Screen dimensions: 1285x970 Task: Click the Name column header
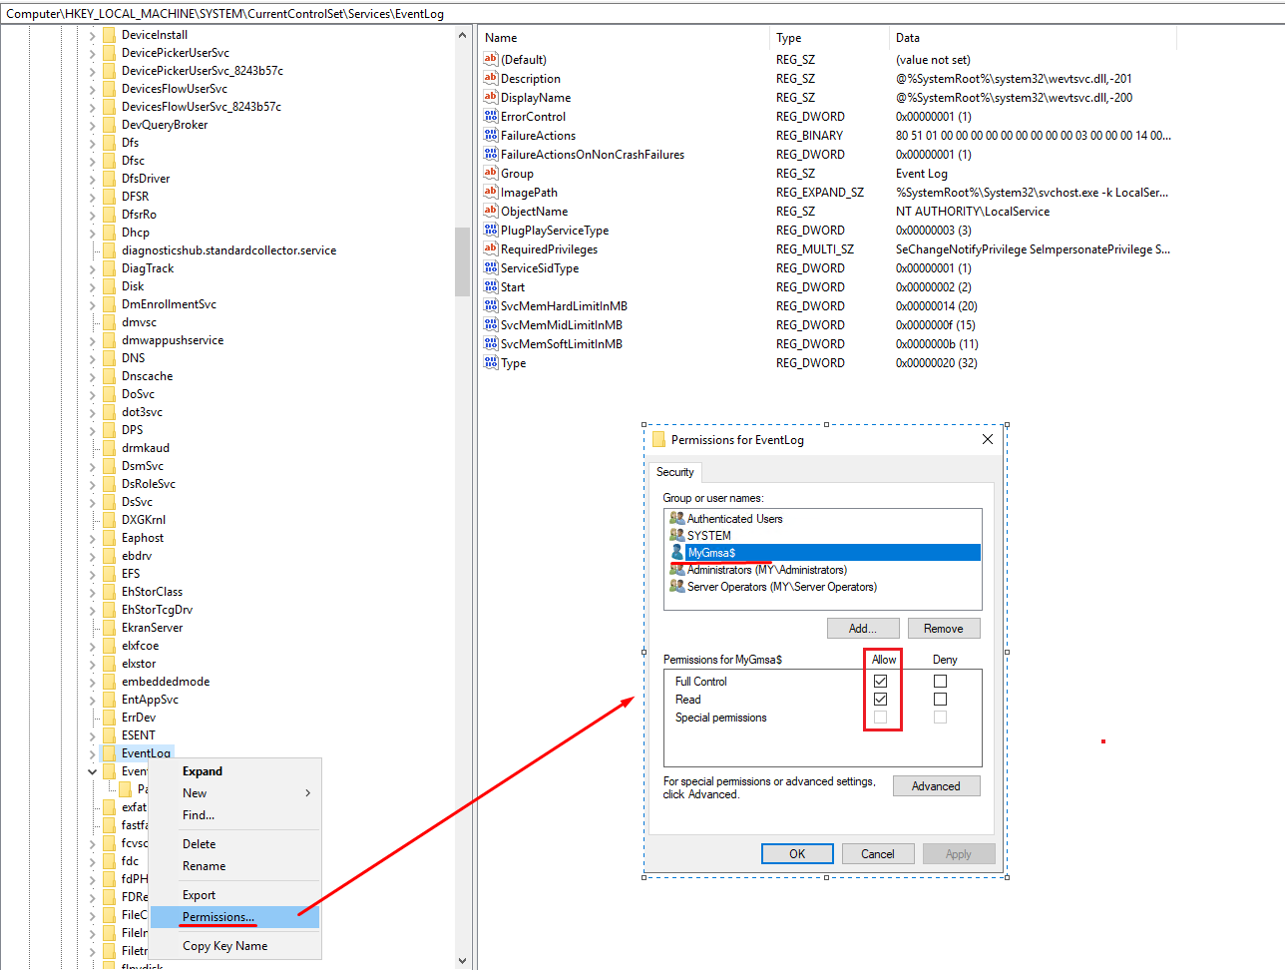pos(501,38)
